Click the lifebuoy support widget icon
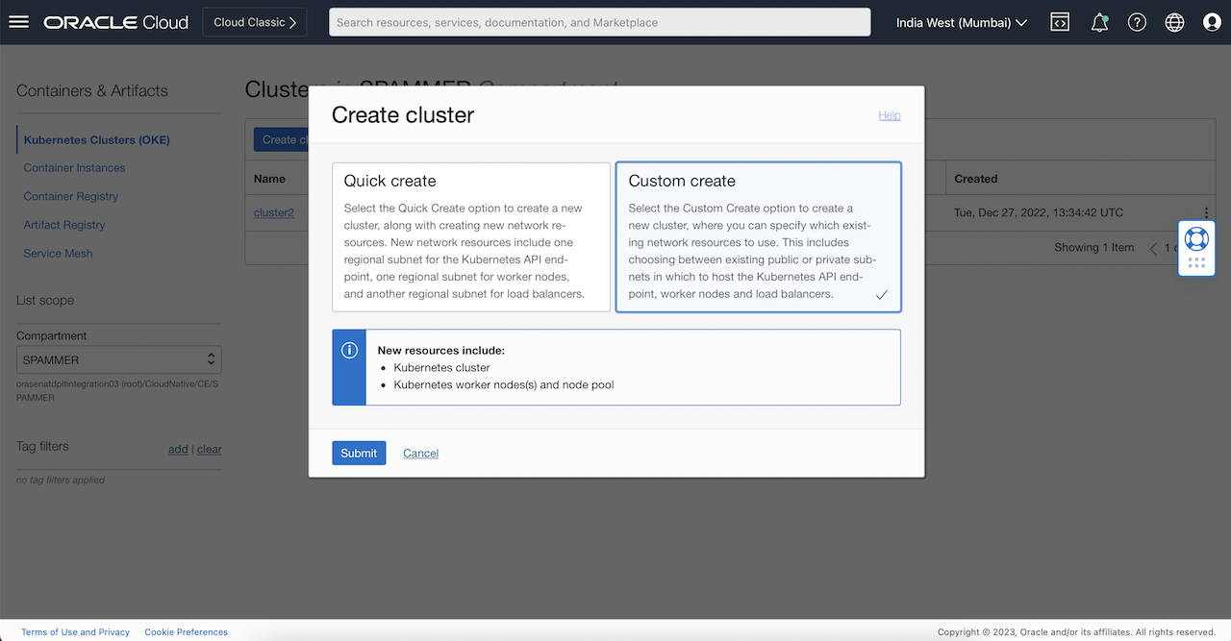Viewport: 1231px width, 641px height. (1196, 238)
